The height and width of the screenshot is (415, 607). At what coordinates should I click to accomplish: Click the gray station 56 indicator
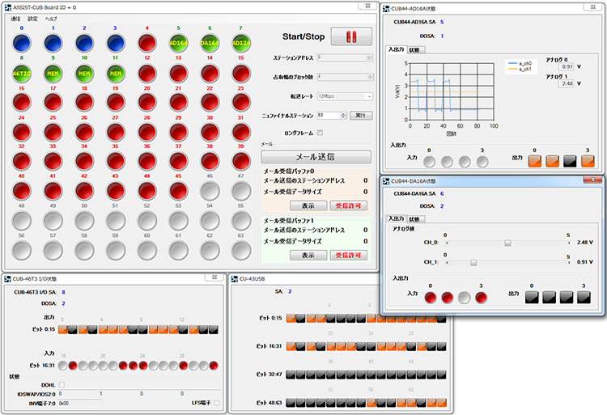22,251
